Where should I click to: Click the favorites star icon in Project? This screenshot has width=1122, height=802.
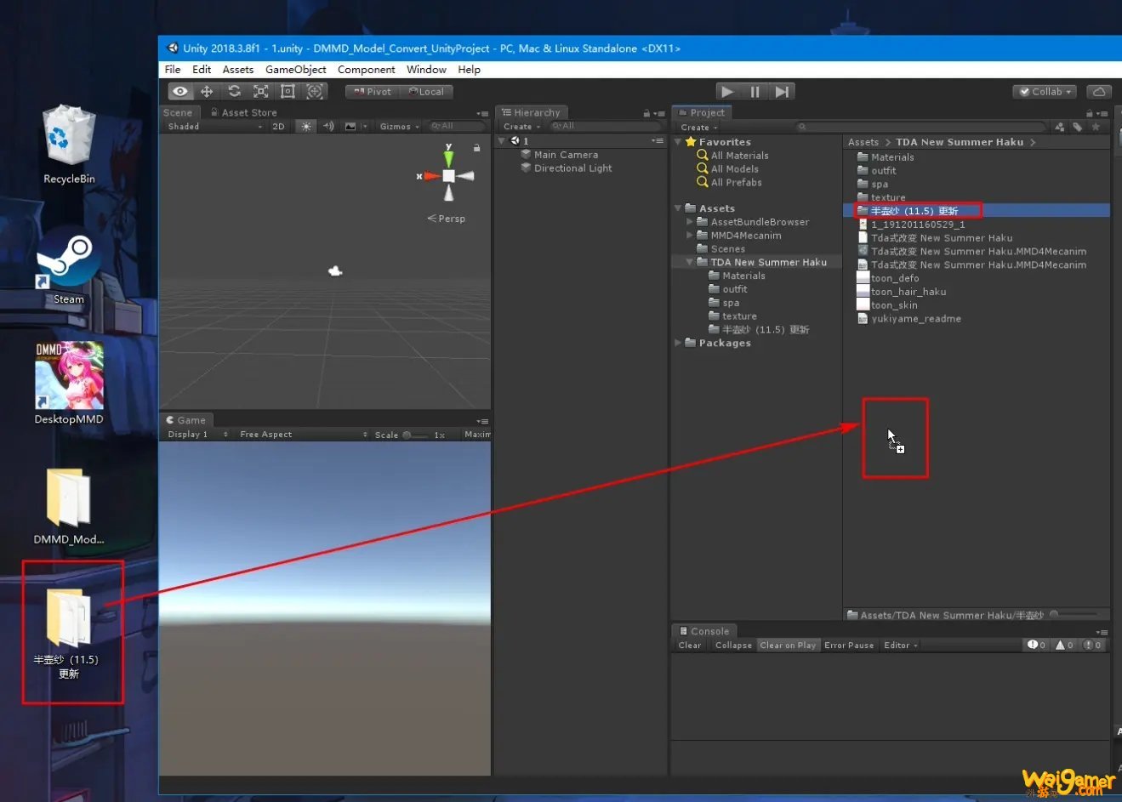click(x=1096, y=127)
